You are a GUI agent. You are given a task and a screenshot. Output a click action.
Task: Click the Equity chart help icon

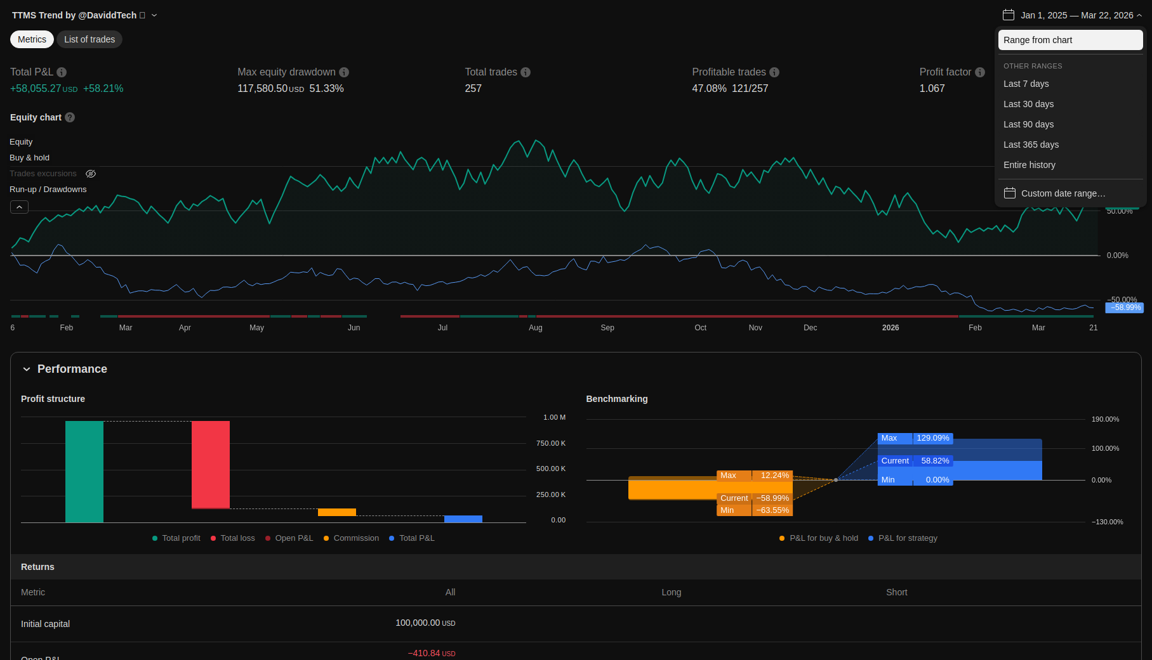[x=70, y=117]
